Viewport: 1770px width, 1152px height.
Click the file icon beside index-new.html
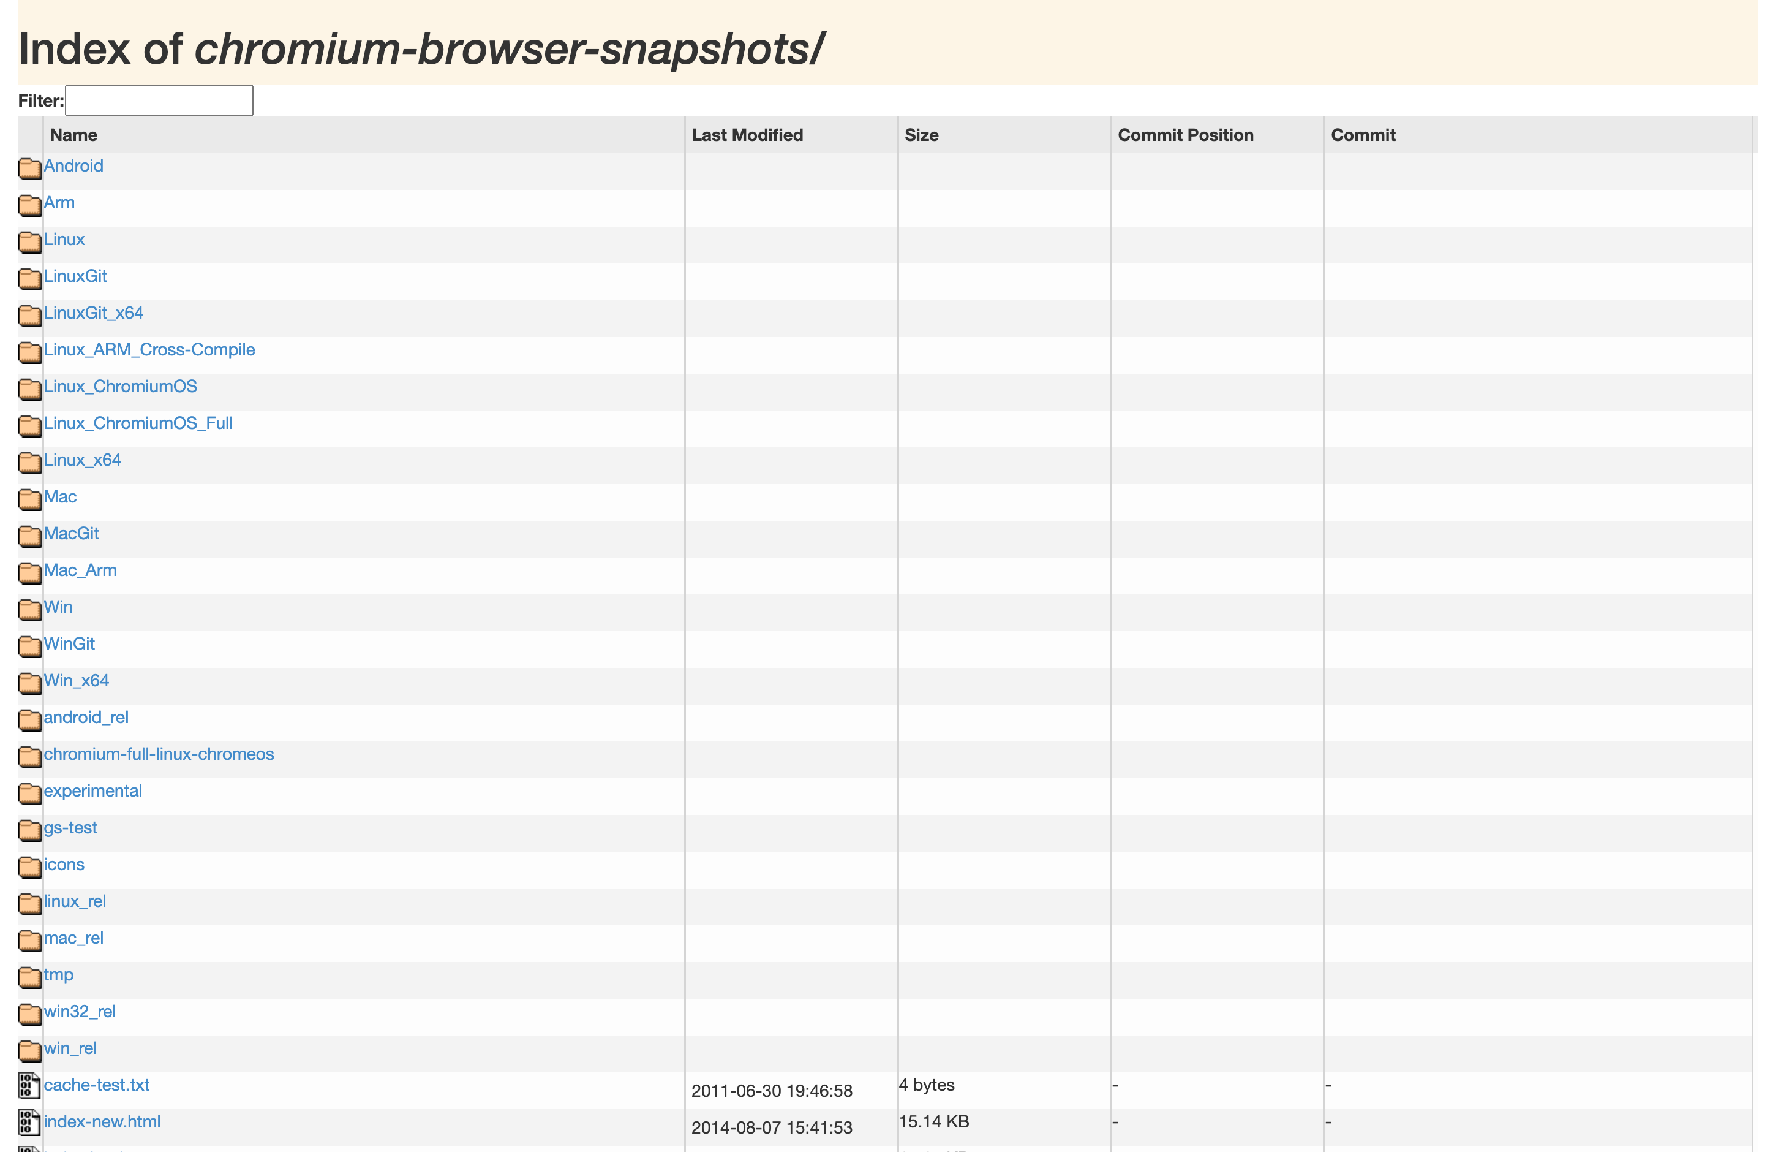pyautogui.click(x=29, y=1122)
